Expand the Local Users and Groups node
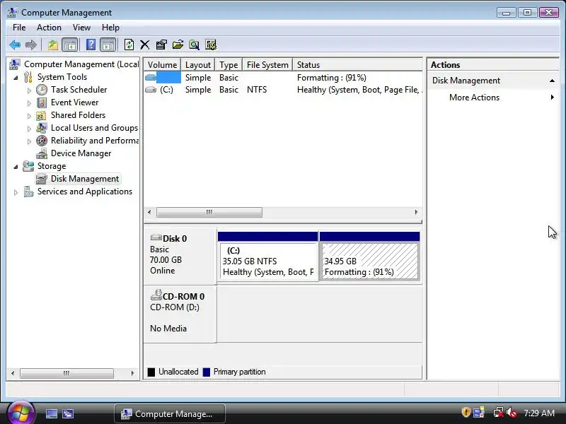Image resolution: width=566 pixels, height=424 pixels. (29, 129)
